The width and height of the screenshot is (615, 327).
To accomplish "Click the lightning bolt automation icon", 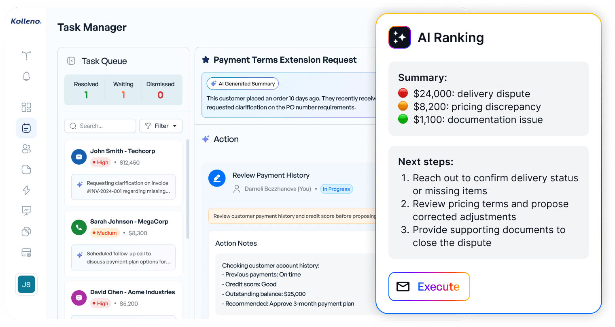I will (x=26, y=190).
